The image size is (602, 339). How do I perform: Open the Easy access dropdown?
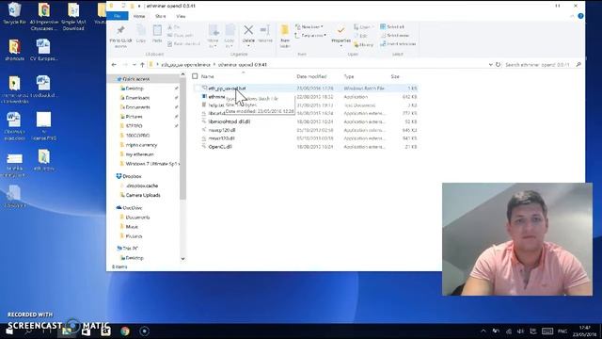point(310,36)
